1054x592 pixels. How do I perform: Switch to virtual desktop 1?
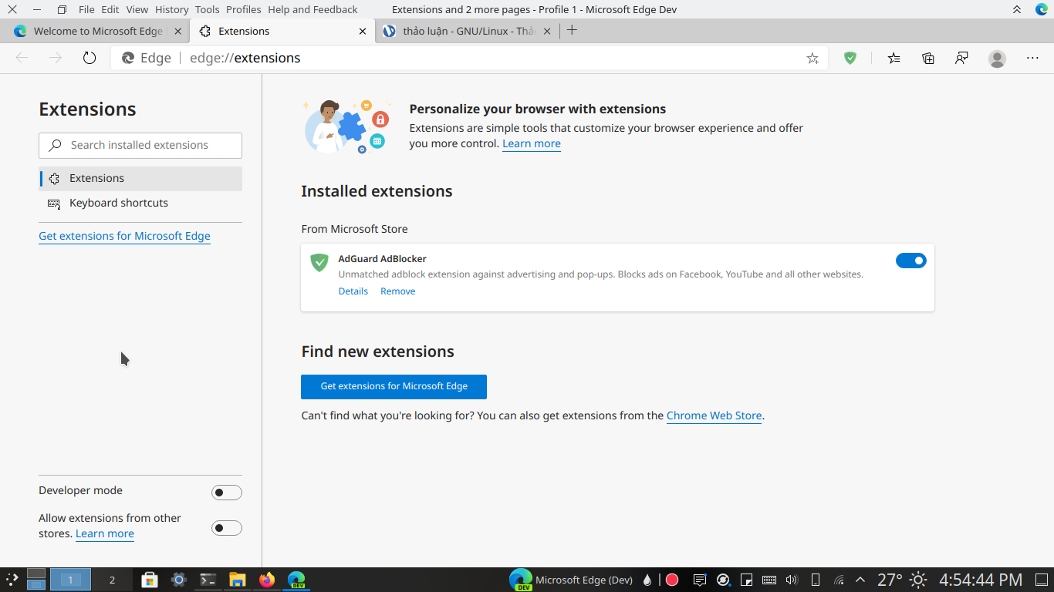[x=70, y=580]
